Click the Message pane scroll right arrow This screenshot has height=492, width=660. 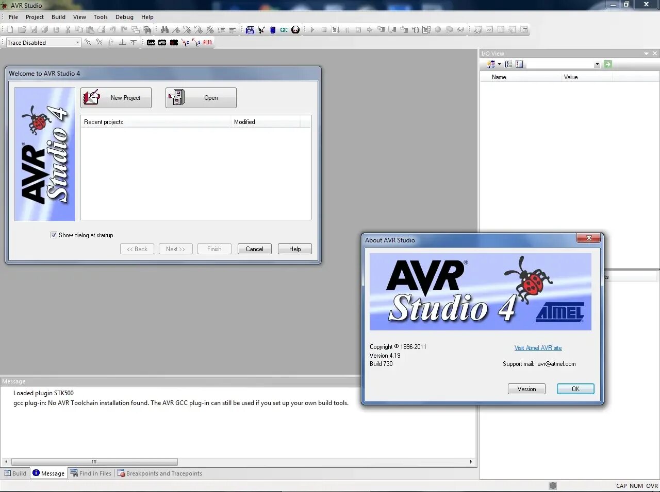coord(471,462)
